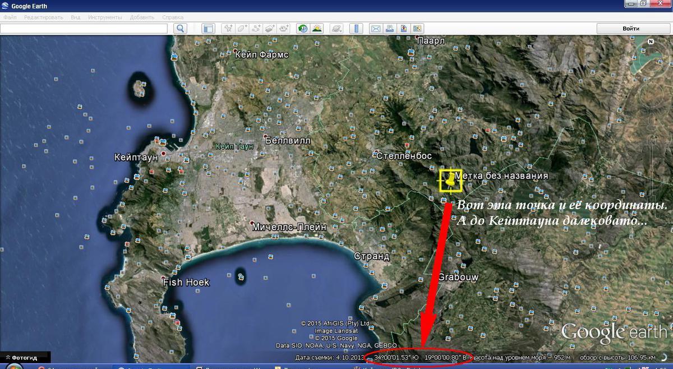Click the Метка без названия label

pos(501,176)
